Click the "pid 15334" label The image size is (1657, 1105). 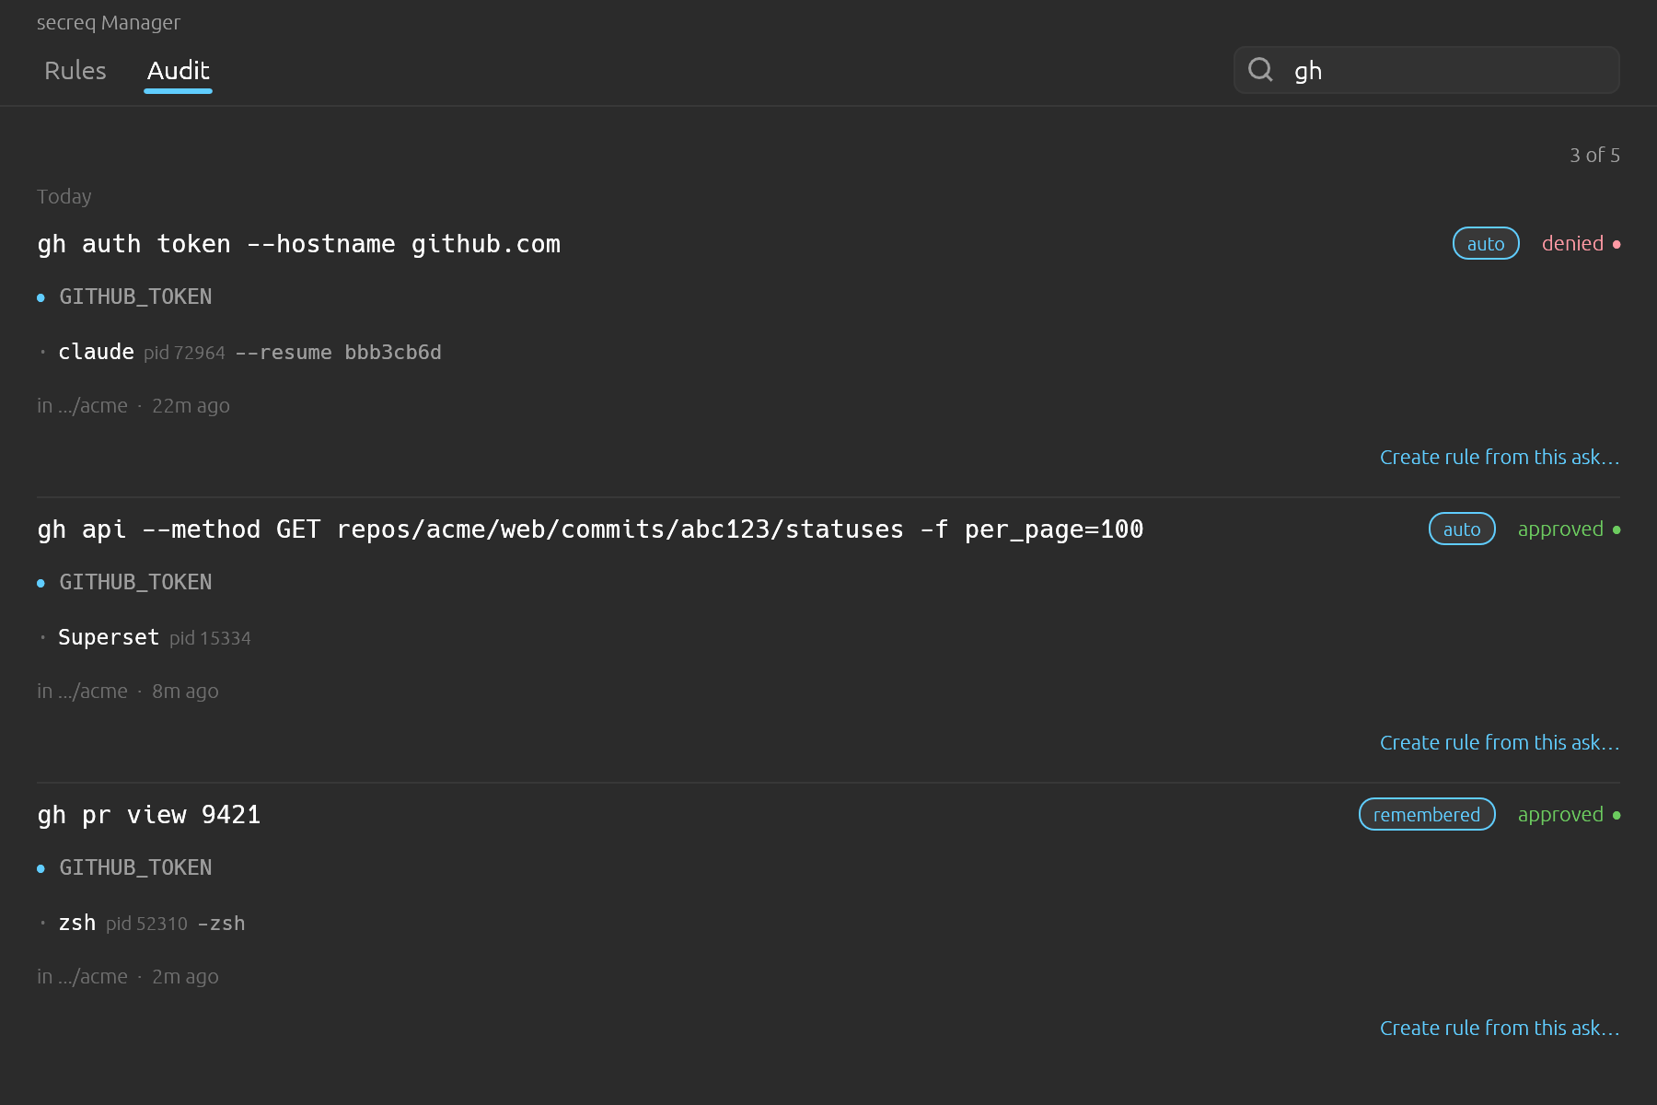point(210,639)
